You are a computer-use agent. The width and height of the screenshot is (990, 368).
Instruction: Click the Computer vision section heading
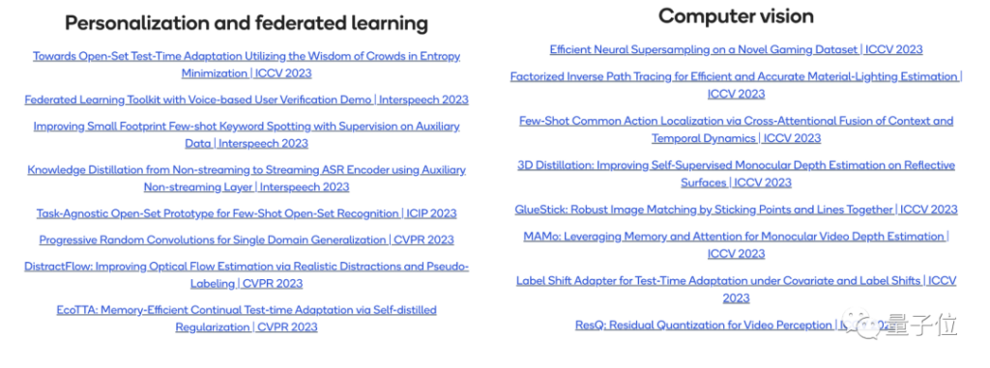point(736,15)
